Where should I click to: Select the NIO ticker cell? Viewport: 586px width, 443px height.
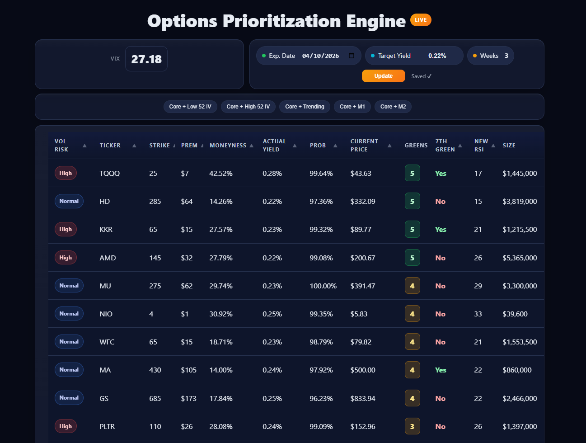point(106,314)
